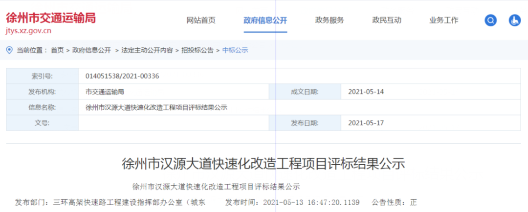
Task: Click the 信息名称 label cell
Action: click(43, 107)
